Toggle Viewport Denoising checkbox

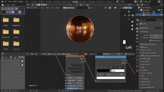(150, 41)
